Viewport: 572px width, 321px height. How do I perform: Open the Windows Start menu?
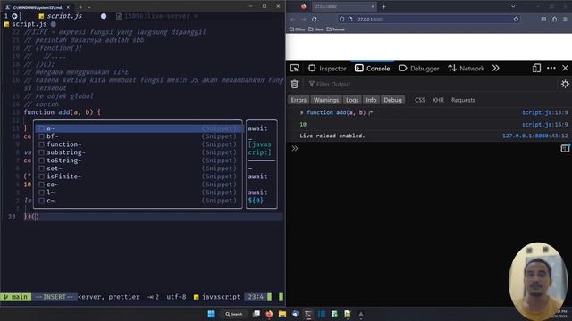click(211, 314)
